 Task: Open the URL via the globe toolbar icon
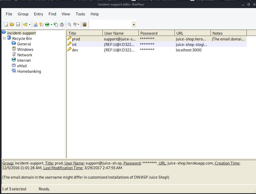click(47, 24)
